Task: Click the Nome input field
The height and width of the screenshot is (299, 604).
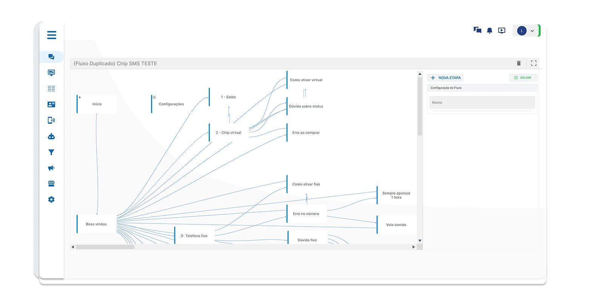Action: 482,103
